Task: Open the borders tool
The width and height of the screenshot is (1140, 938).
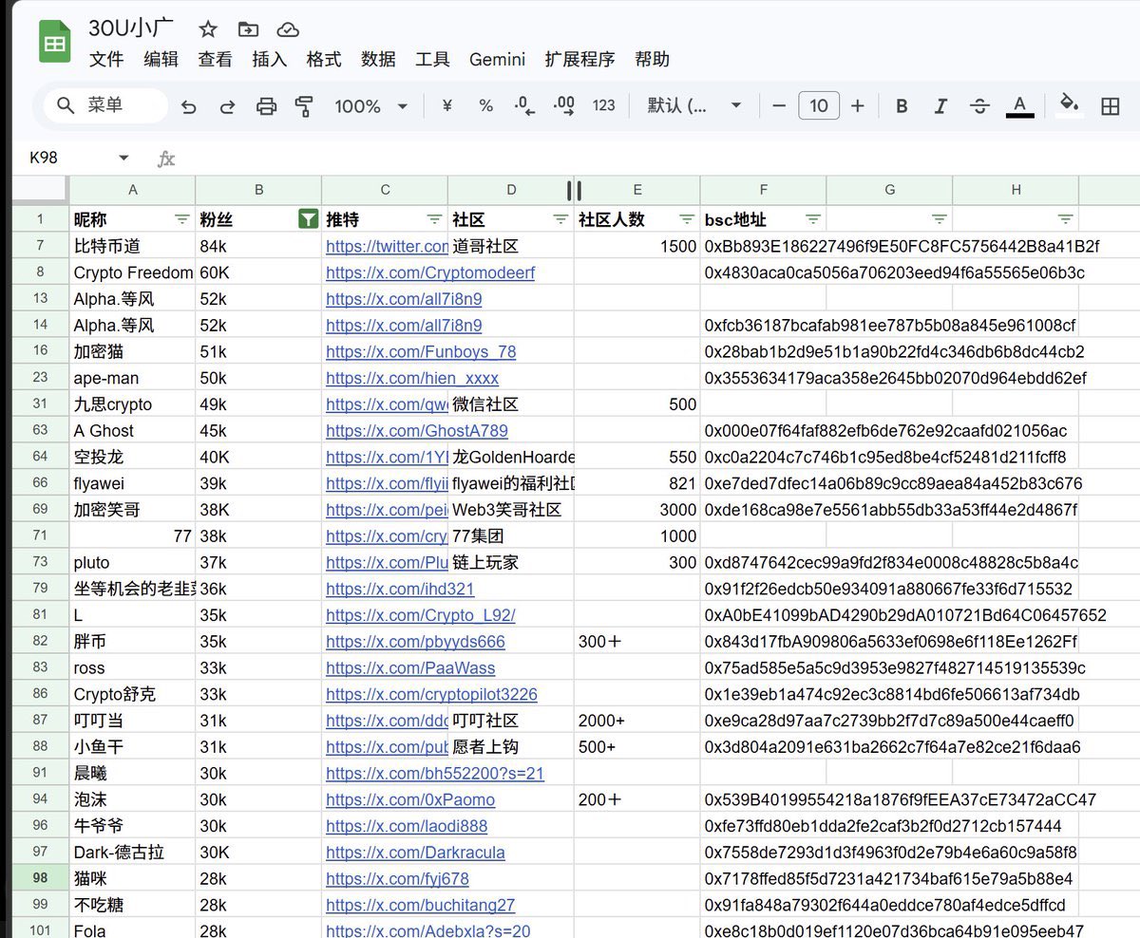Action: [1110, 106]
